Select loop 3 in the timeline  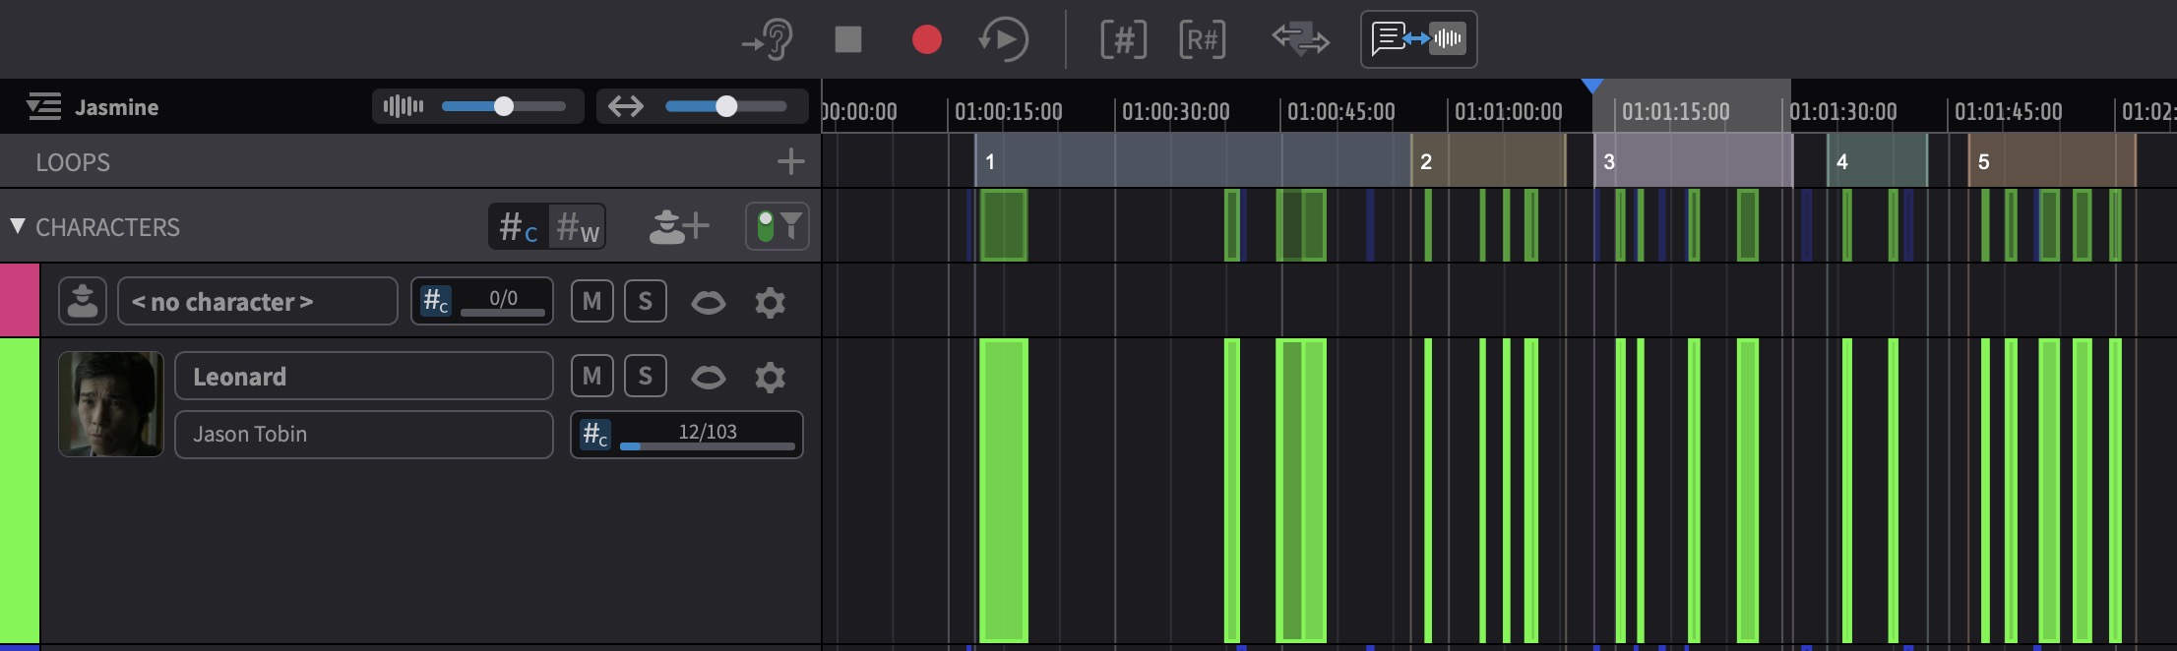pyautogui.click(x=1693, y=161)
